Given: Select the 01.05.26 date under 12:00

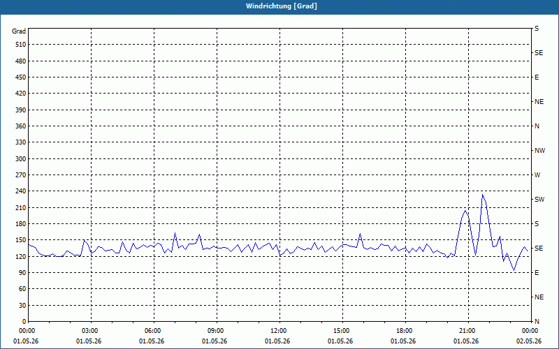Looking at the screenshot, I should click(277, 341).
